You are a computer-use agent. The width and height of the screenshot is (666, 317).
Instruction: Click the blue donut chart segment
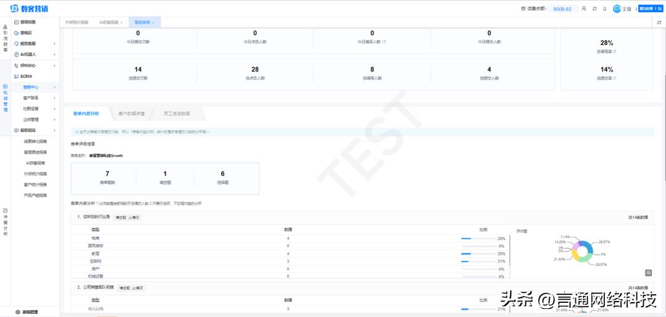pos(588,246)
